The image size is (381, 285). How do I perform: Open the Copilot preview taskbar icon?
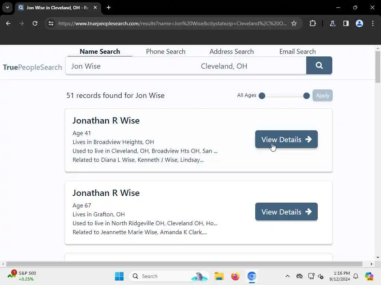click(x=369, y=276)
